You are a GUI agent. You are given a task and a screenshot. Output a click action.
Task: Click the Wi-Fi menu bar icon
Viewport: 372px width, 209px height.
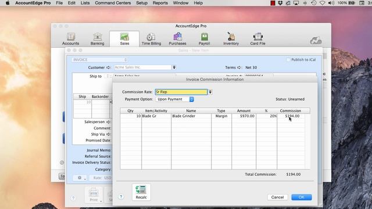pyautogui.click(x=322, y=3)
